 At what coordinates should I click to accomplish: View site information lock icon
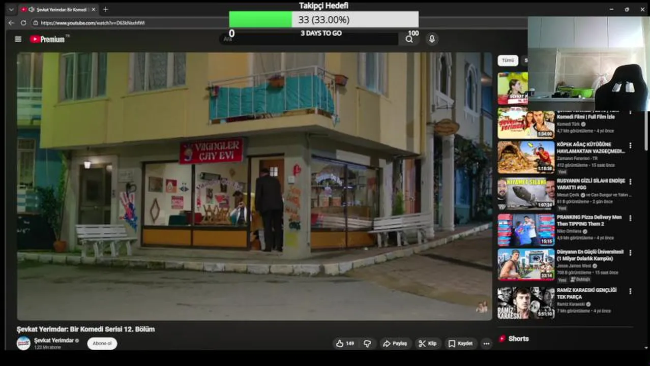36,23
